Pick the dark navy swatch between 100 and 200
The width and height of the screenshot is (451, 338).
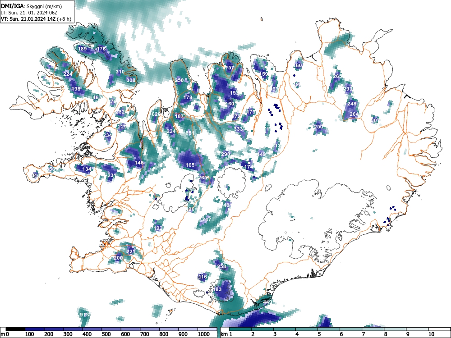coord(35,329)
